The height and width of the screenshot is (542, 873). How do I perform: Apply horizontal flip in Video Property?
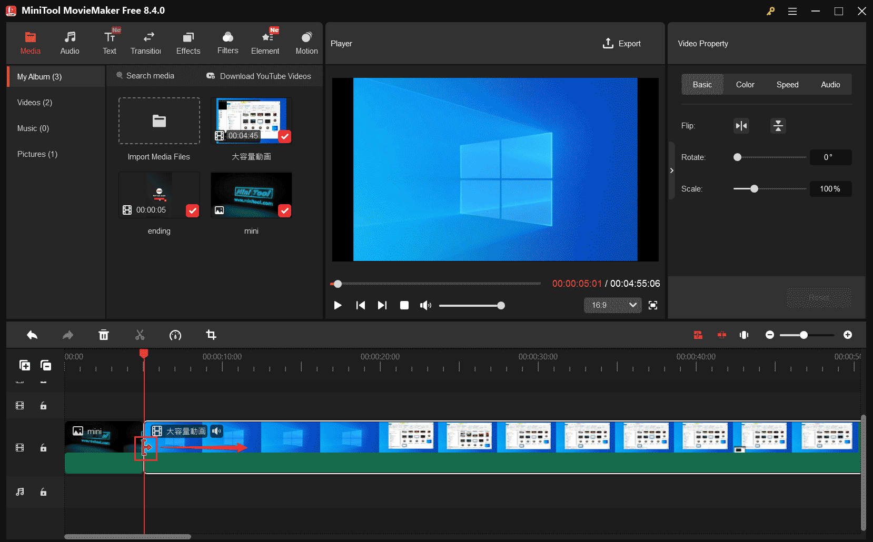point(741,126)
